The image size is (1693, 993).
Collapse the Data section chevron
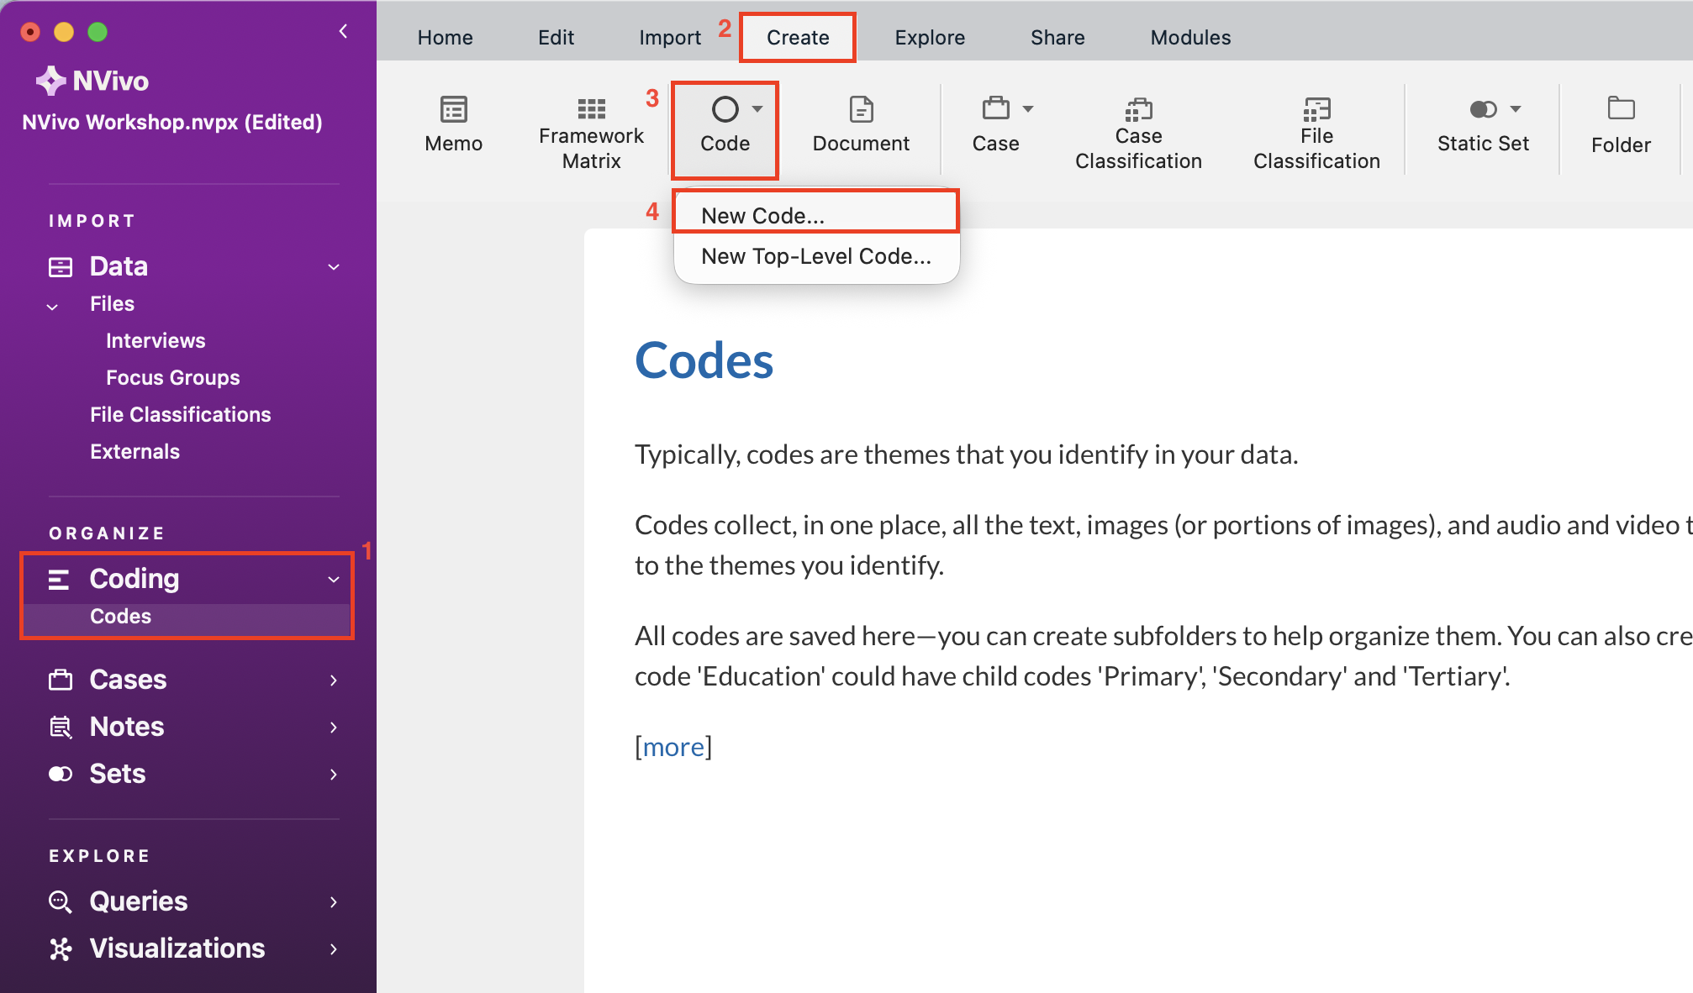click(x=334, y=267)
